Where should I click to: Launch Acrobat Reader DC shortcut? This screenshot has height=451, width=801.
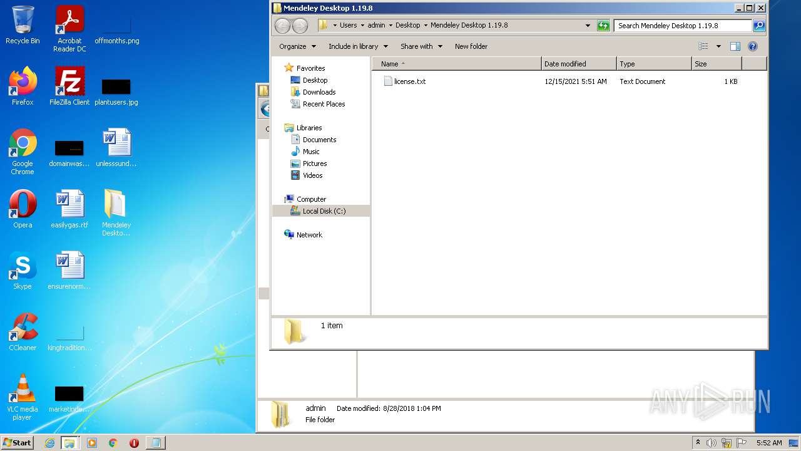[x=69, y=29]
